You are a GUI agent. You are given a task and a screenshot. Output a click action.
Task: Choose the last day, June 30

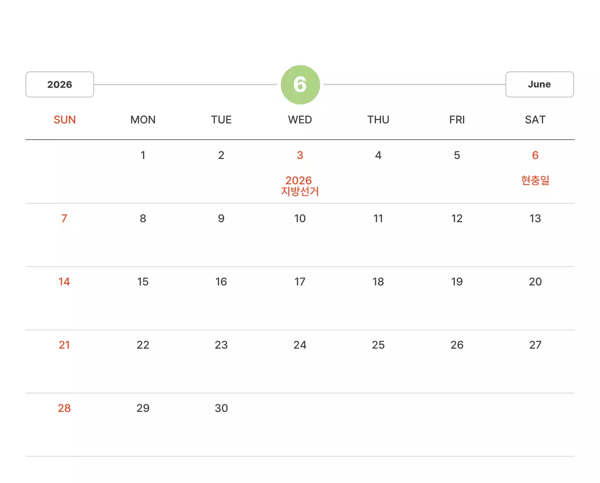tap(221, 408)
